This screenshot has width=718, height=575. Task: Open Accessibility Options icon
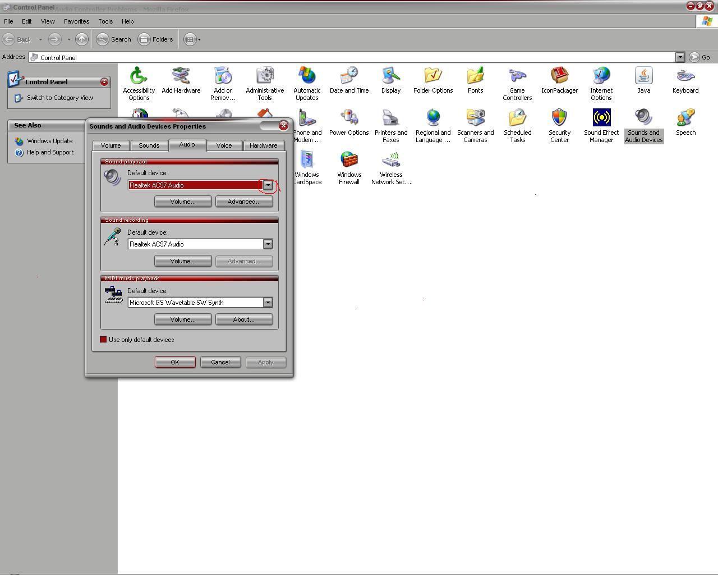tap(139, 83)
